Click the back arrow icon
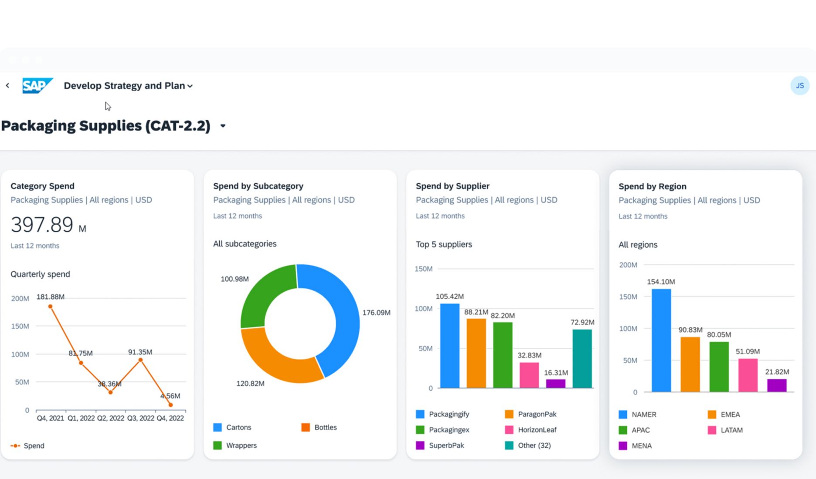Screen dimensions: 816x479 [x=7, y=86]
